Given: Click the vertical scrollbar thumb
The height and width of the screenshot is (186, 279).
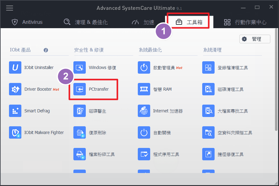Looking at the screenshot, I should 276,80.
